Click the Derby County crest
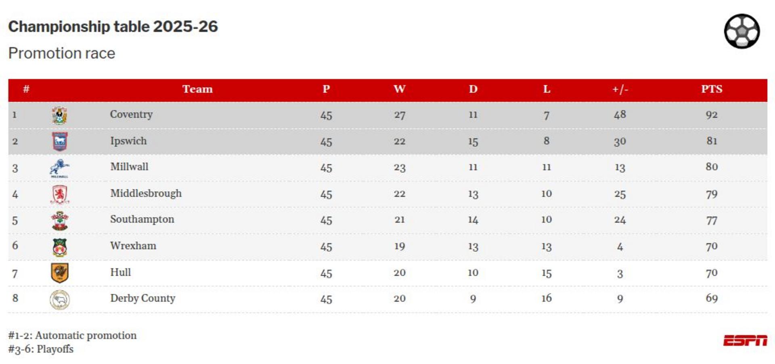This screenshot has width=775, height=364. tap(60, 300)
